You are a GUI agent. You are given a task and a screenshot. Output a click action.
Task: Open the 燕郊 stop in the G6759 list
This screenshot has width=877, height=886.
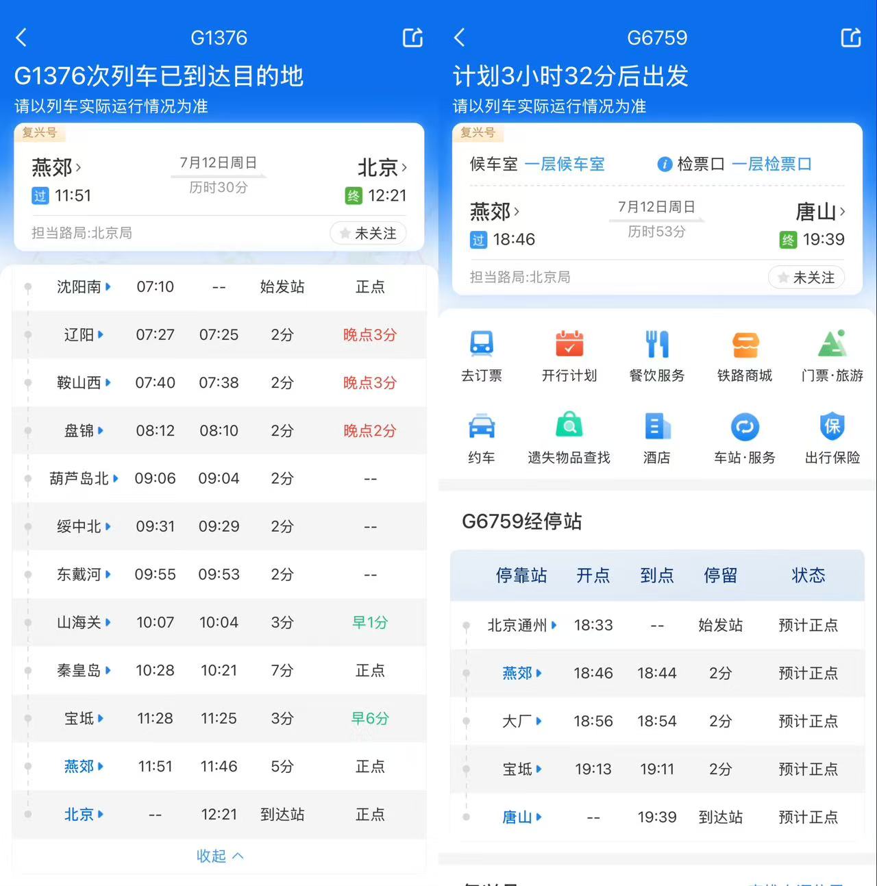522,673
